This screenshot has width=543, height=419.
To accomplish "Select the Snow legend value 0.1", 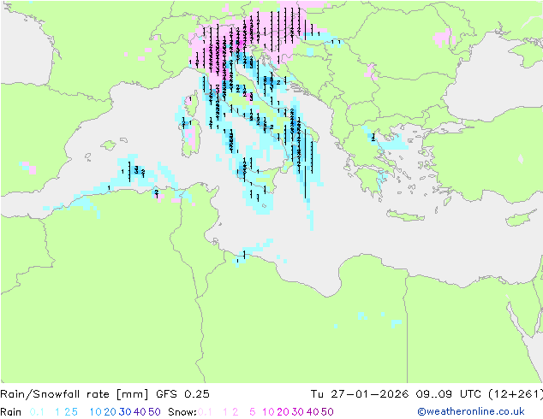I will 205,412.
